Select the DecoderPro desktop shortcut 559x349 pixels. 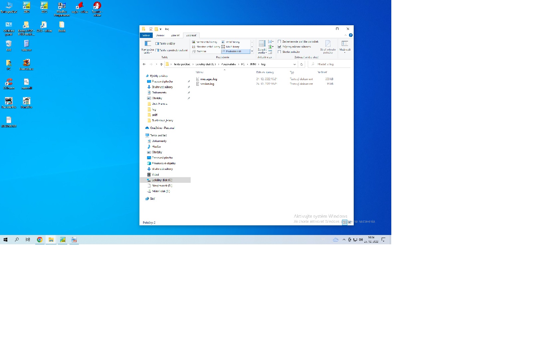[9, 102]
